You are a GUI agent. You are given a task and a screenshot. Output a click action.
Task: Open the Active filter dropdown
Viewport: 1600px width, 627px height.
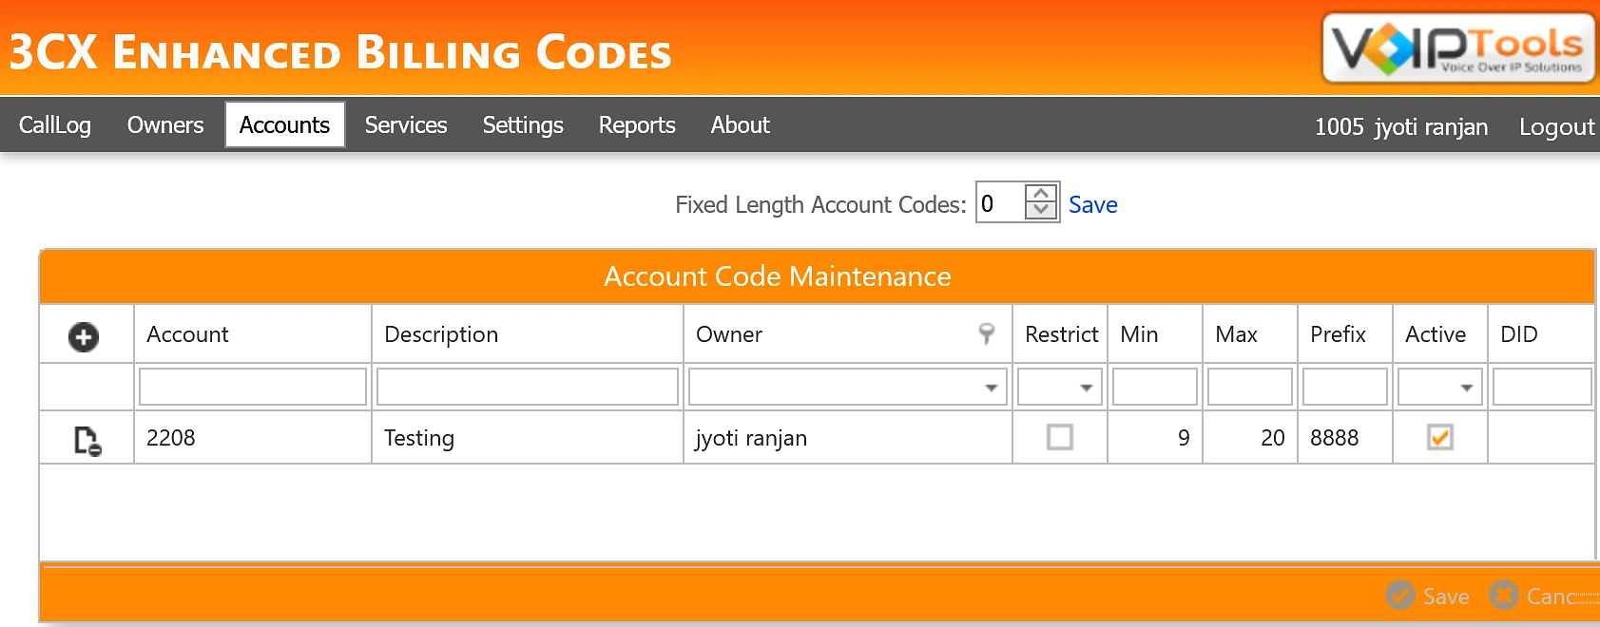(1466, 388)
